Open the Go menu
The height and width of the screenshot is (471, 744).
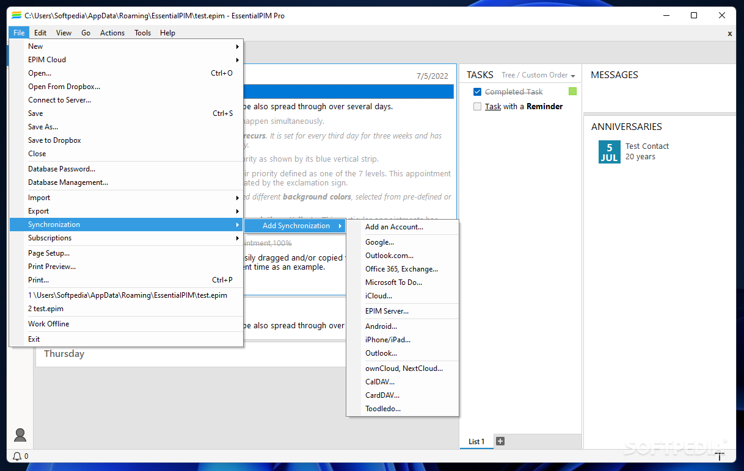point(86,33)
